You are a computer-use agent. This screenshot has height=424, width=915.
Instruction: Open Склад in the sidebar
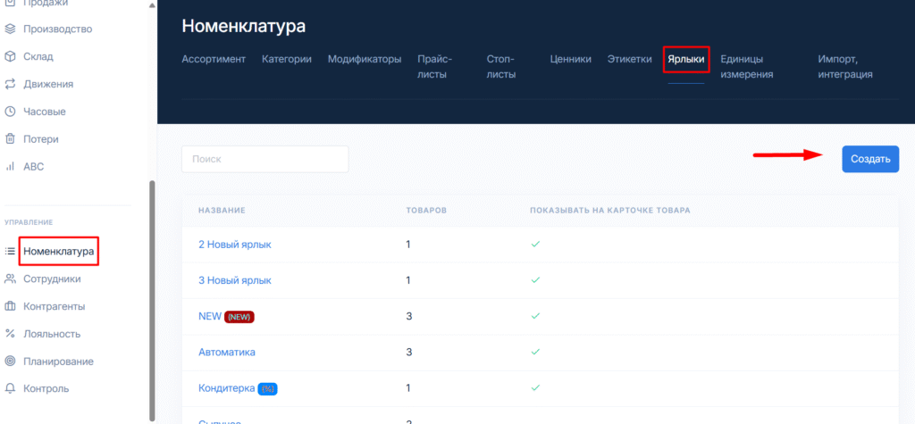pos(38,56)
